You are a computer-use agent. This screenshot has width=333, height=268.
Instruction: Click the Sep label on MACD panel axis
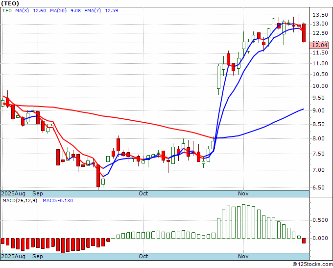pyautogui.click(x=38, y=256)
